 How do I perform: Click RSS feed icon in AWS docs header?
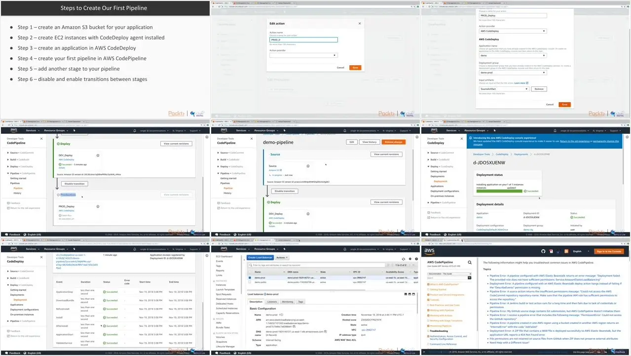(x=566, y=251)
